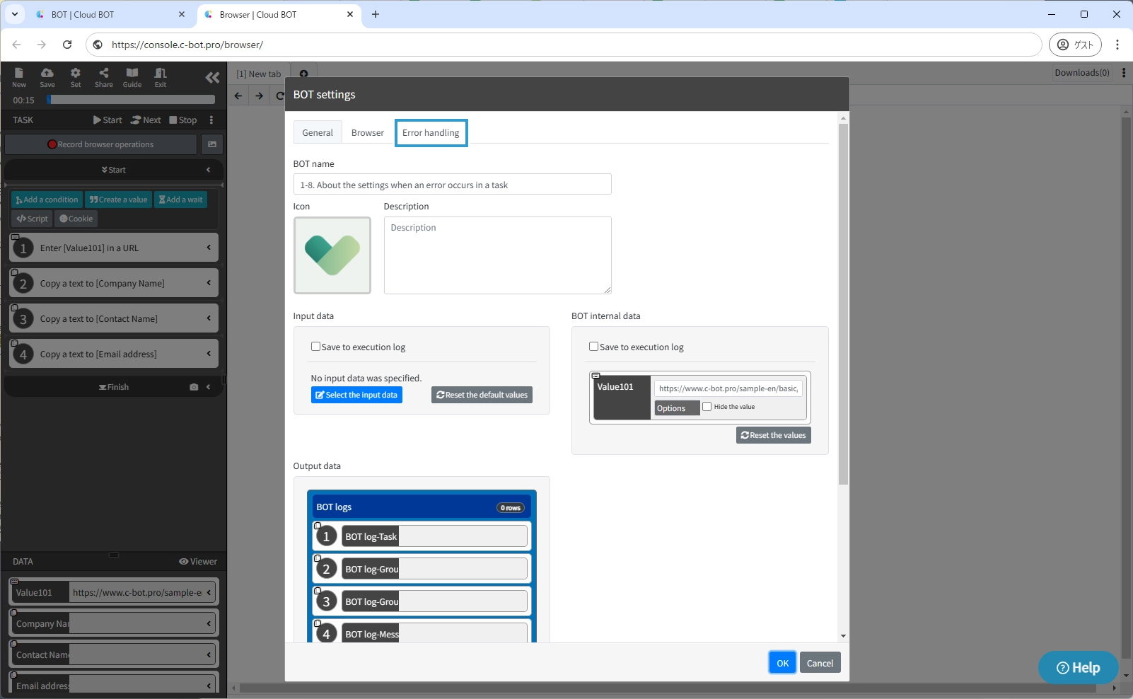The image size is (1133, 699).
Task: Click the Share icon in toolbar
Action: (104, 74)
